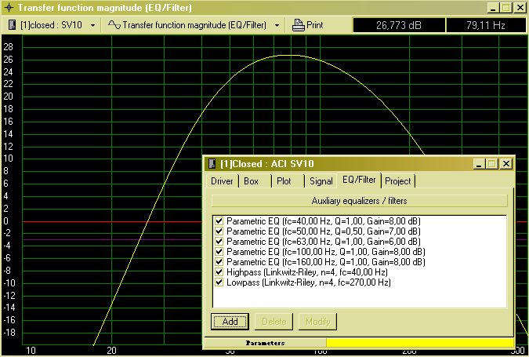Click the Delete filter button
This screenshot has height=357, width=529.
tap(274, 321)
